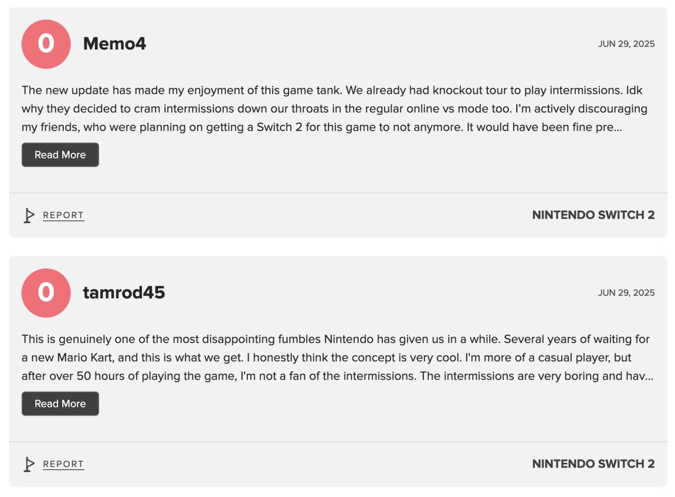Click the REPORT link under tamrod45's review
Image resolution: width=675 pixels, height=497 pixels.
coord(63,464)
